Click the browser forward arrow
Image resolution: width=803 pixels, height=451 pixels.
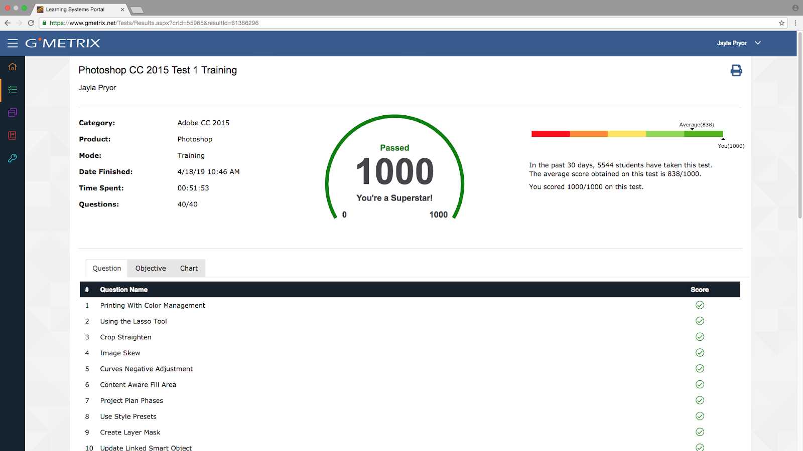click(x=19, y=23)
